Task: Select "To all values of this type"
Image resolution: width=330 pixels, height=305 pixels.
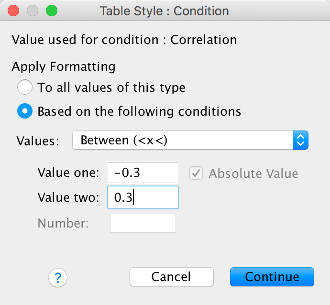Action: (24, 87)
